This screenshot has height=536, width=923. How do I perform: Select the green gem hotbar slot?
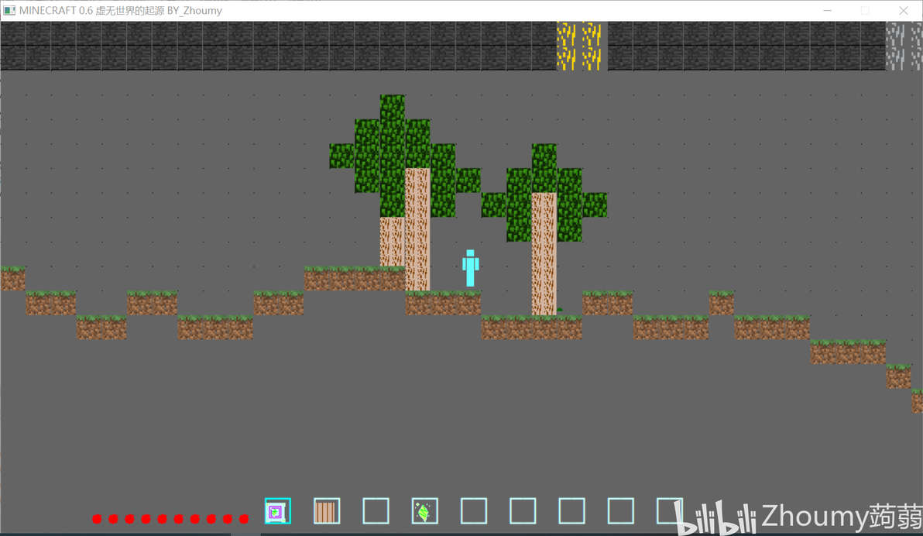pos(424,510)
